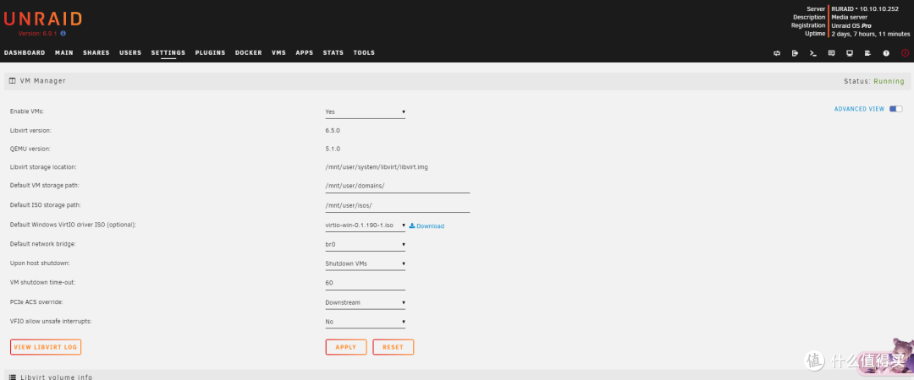The width and height of the screenshot is (914, 380).
Task: Open the Feedback speech-bubble icon
Action: point(831,53)
